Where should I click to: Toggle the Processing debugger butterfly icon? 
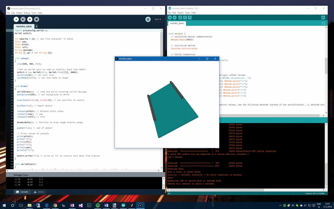(x=148, y=19)
